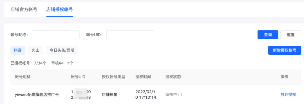
Task: Click the 授权帐号类型 column header
Action: (114, 77)
